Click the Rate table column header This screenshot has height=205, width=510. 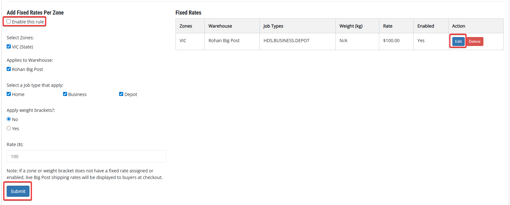coord(388,26)
